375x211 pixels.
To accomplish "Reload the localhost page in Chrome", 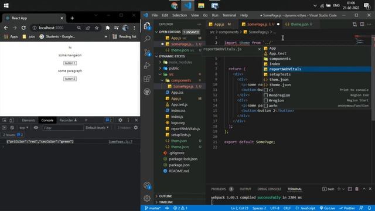I will tap(23, 28).
